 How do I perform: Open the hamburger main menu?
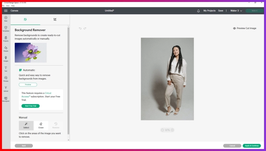pos(6,11)
